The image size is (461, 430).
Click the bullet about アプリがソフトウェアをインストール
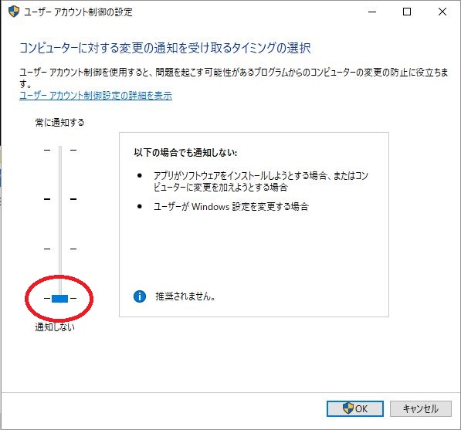tap(261, 181)
